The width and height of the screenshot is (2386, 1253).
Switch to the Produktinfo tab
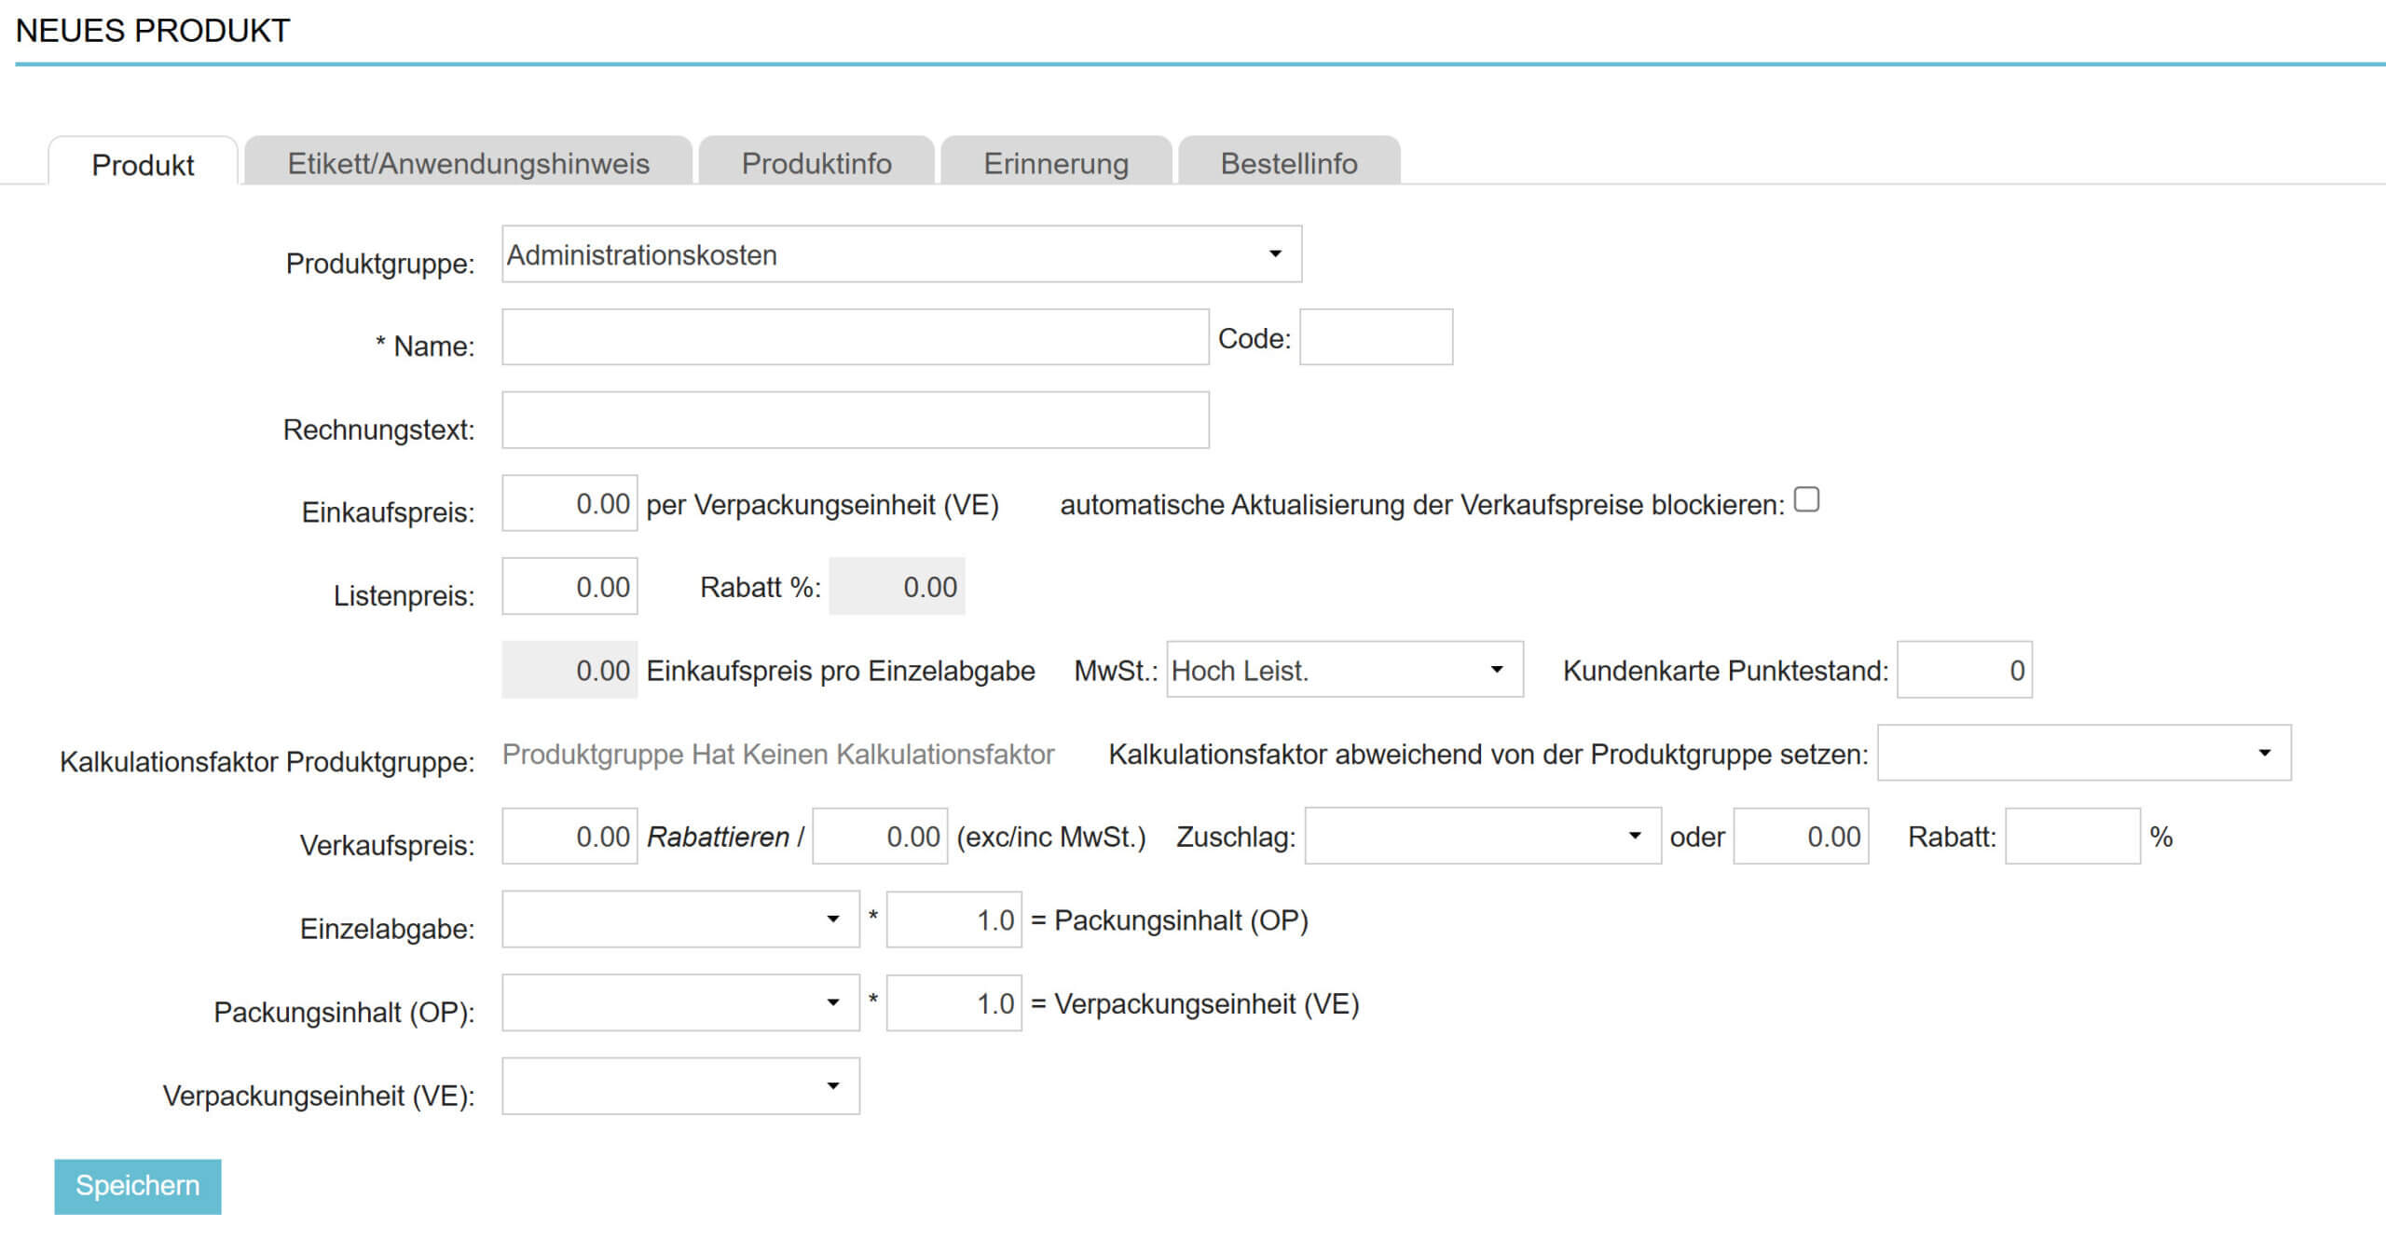[x=816, y=163]
